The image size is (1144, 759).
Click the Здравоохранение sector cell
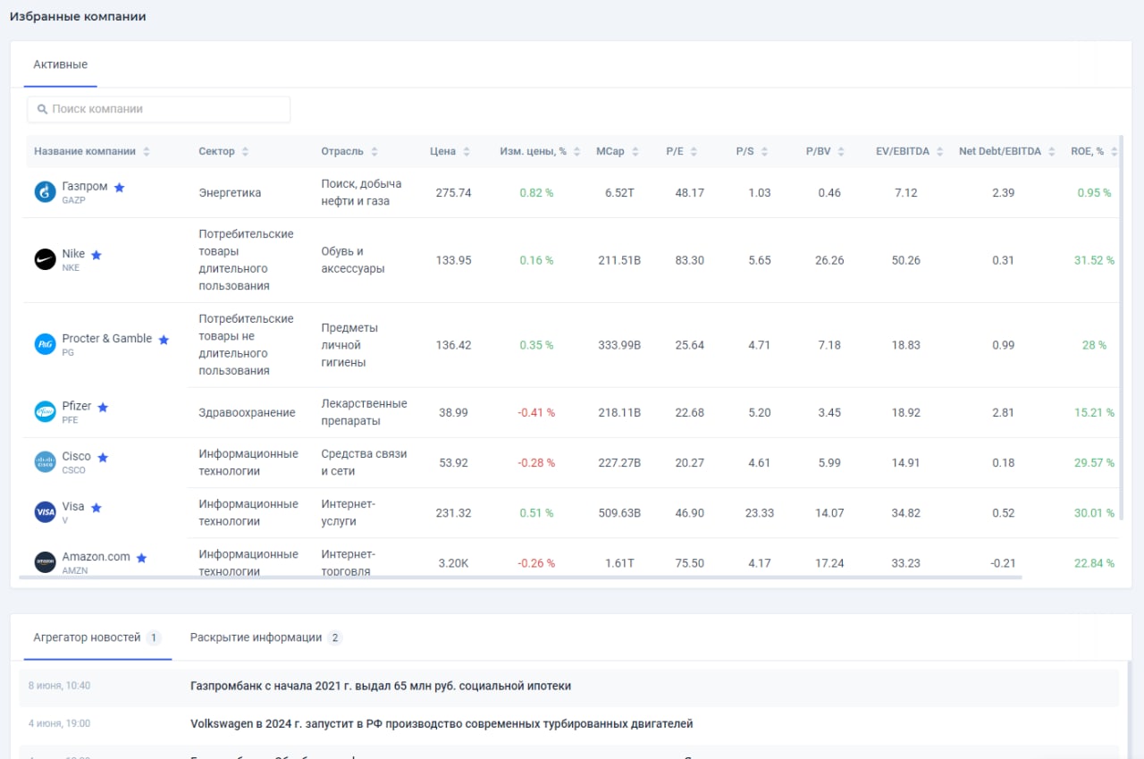(x=247, y=413)
